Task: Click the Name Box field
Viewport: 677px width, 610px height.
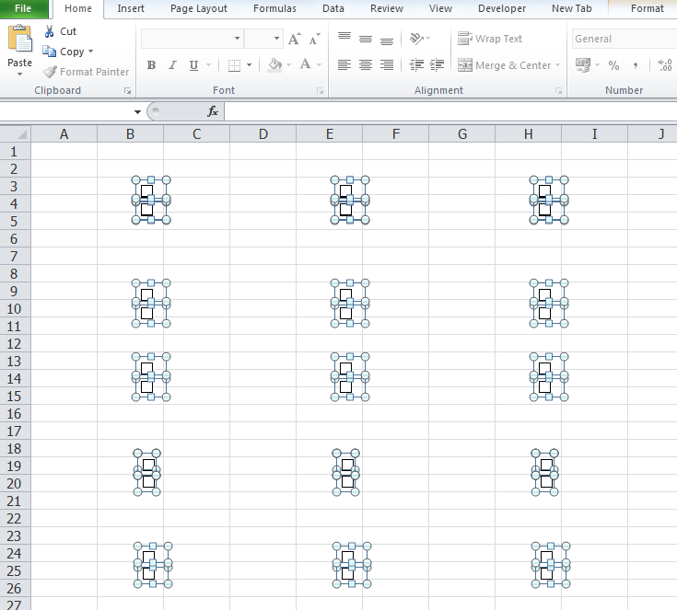Action: click(64, 111)
